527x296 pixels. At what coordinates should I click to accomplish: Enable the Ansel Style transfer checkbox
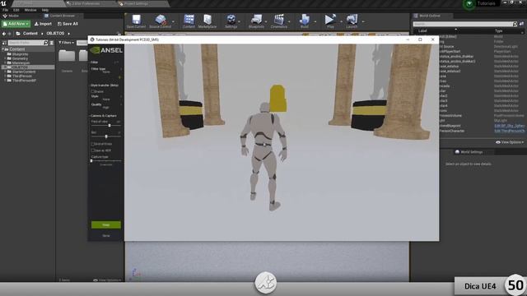(93, 91)
